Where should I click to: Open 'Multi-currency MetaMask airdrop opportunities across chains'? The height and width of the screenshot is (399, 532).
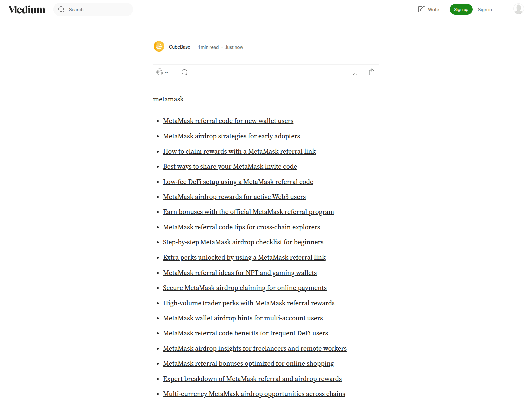click(254, 394)
